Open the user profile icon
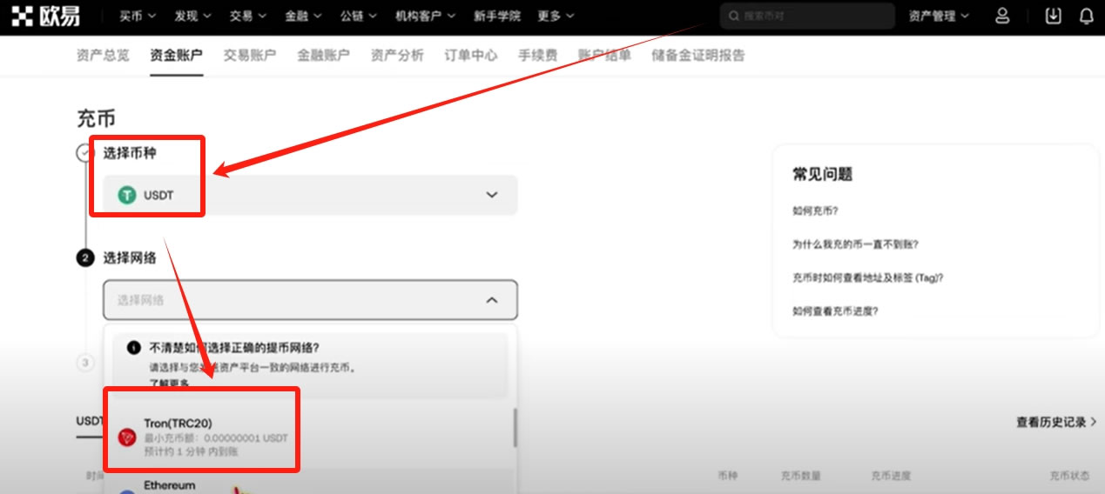 coord(1002,16)
